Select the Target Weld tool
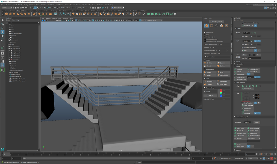Image resolution: width=277 pixels, height=164 pixels. [223, 81]
